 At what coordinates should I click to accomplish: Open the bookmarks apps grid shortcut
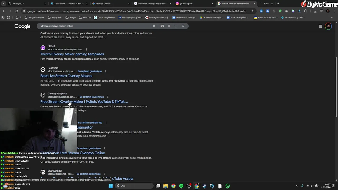click(x=8, y=18)
